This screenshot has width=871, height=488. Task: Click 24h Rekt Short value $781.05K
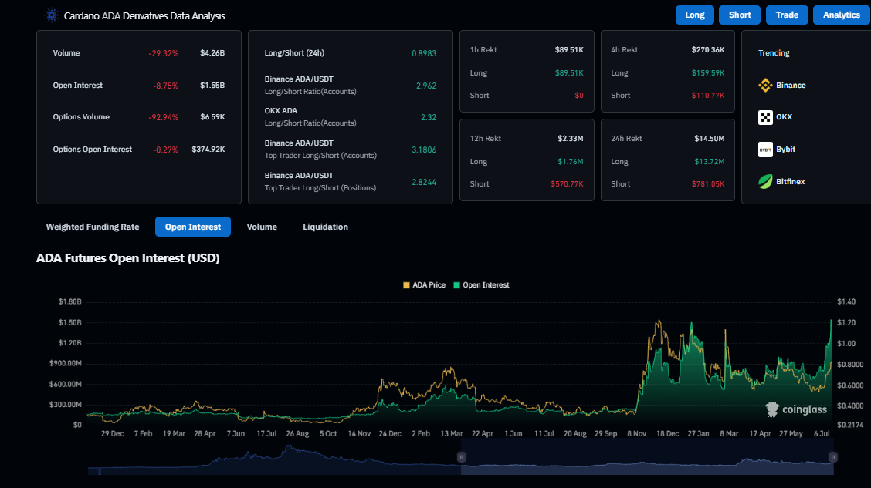point(707,184)
